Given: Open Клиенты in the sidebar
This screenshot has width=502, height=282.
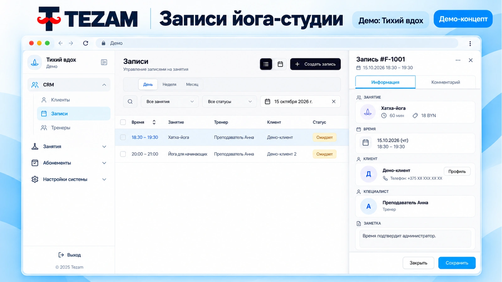Looking at the screenshot, I should (74, 100).
